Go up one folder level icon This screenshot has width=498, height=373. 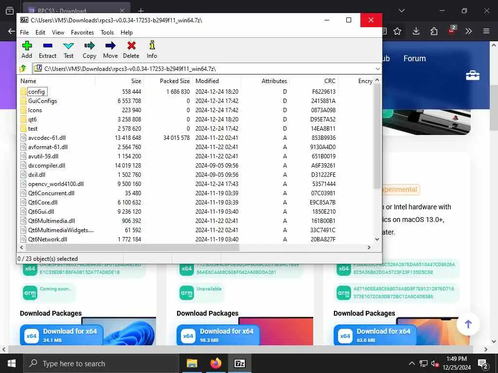[x=23, y=68]
